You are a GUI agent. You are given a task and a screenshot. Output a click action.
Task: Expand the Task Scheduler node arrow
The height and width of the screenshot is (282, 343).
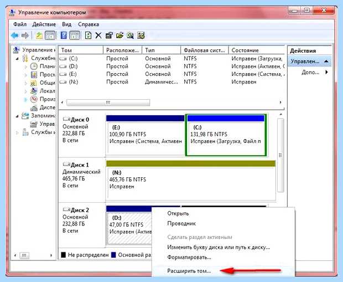tap(26, 66)
